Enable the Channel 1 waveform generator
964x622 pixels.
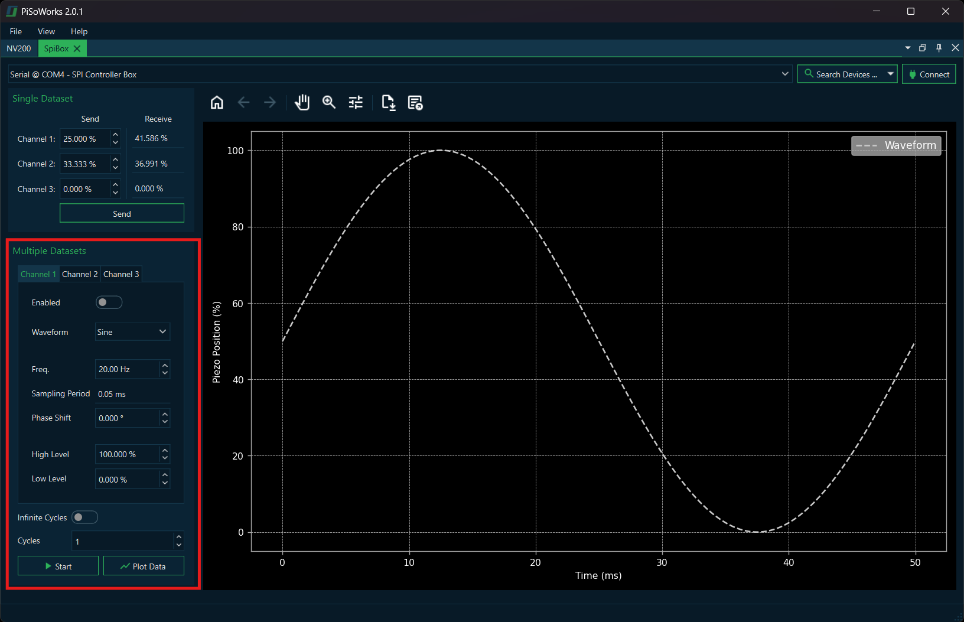pyautogui.click(x=109, y=302)
